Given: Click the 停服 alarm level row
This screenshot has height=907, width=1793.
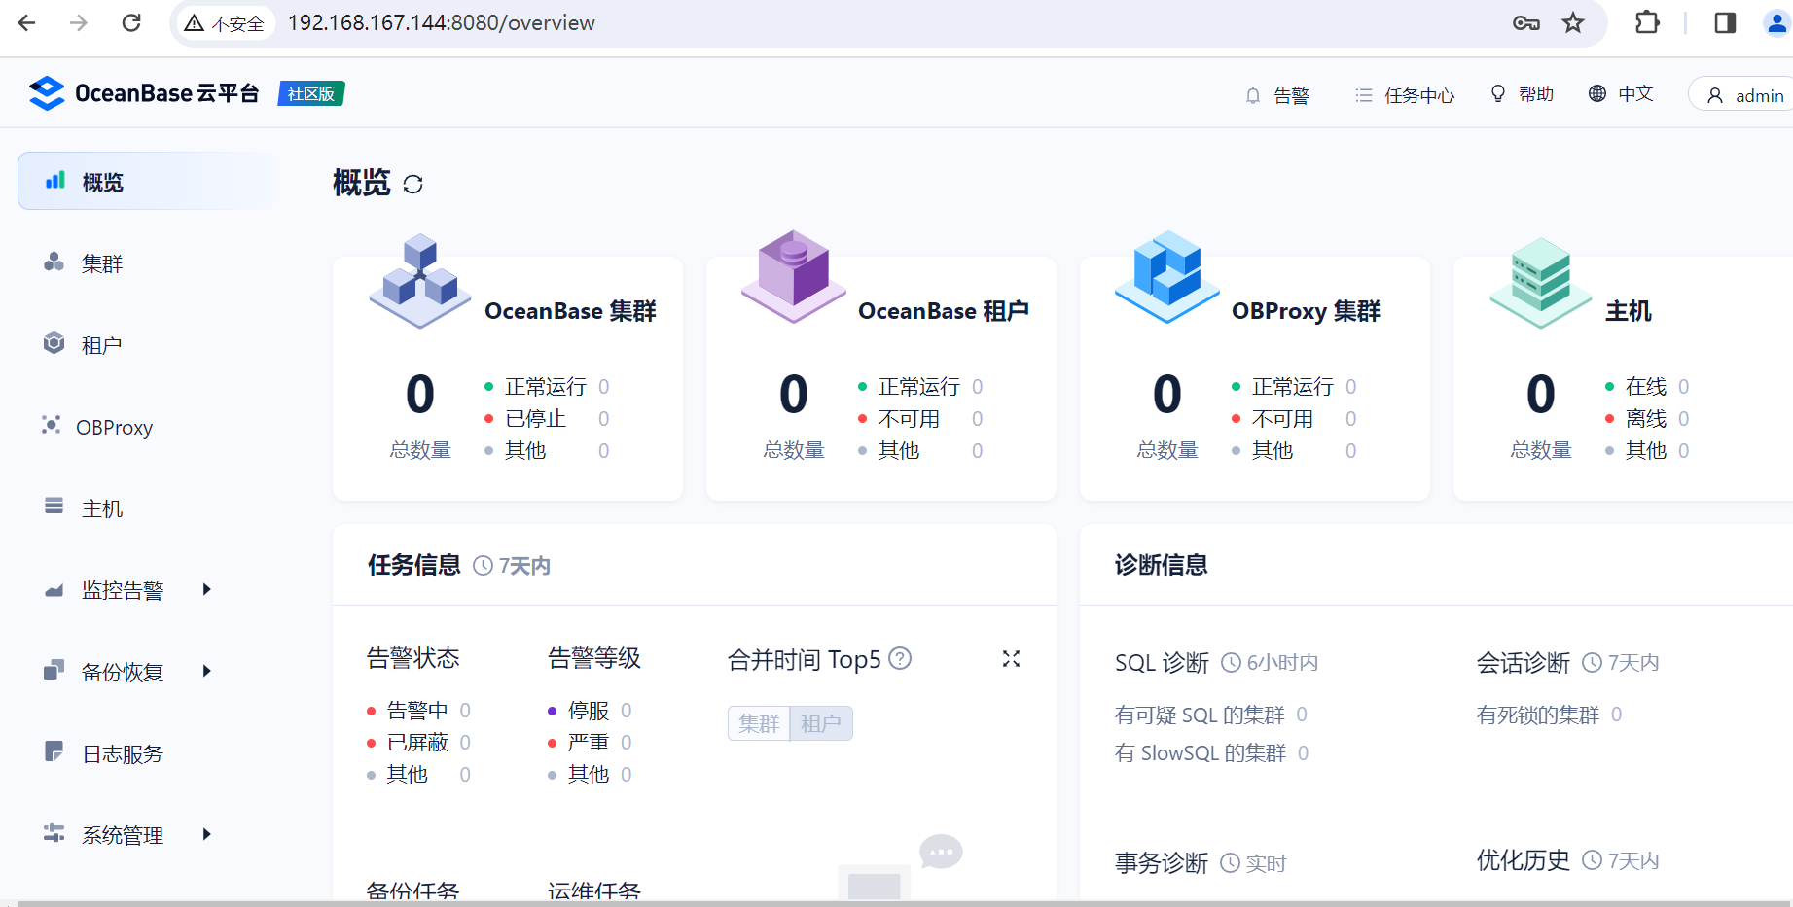Looking at the screenshot, I should pos(590,711).
